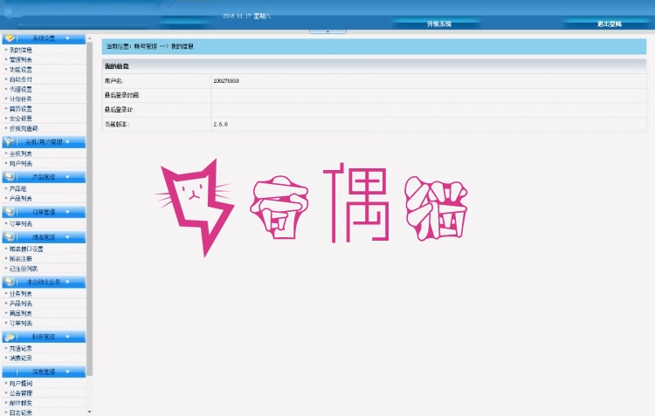655x416 pixels.
Task: Click the 非自动化业务 section icon
Action: tap(10, 282)
